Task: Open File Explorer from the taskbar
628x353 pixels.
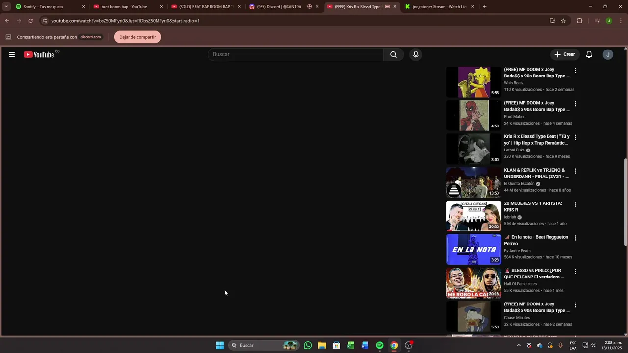Action: point(322,345)
